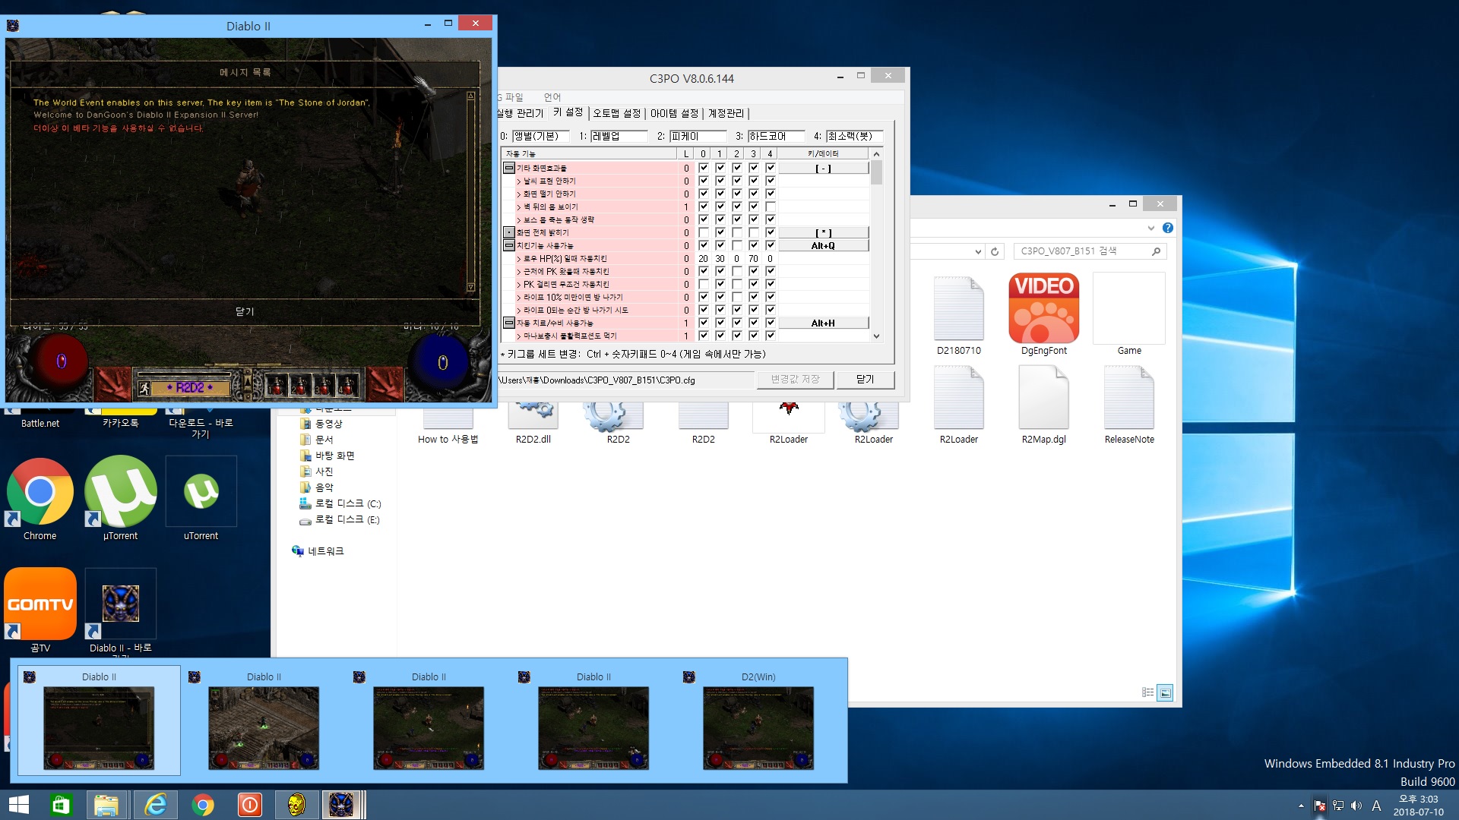
Task: Open the GOMTV desktop shortcut
Action: click(x=40, y=610)
